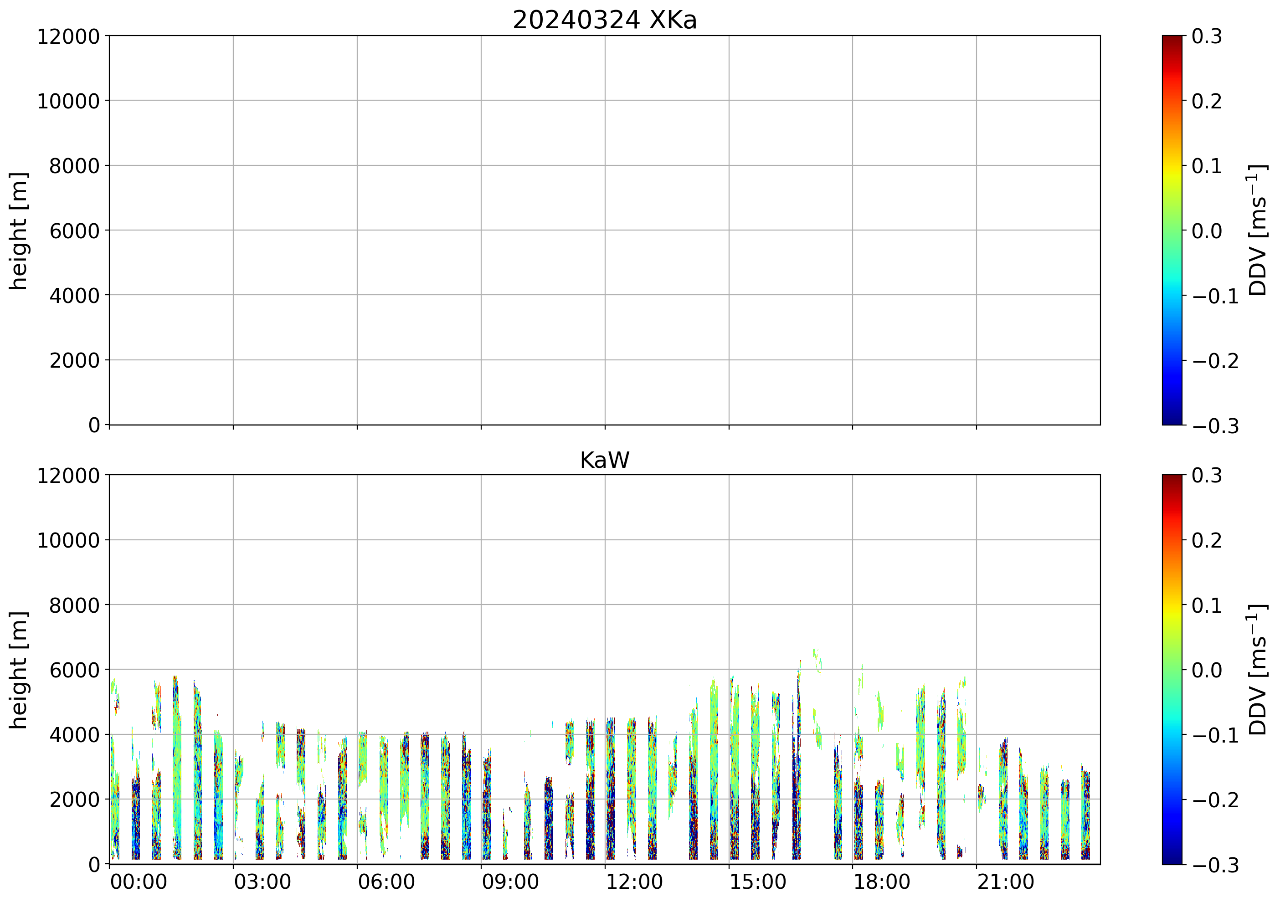The width and height of the screenshot is (1280, 902).
Task: Click the 15:00 time axis label
Action: (x=758, y=882)
